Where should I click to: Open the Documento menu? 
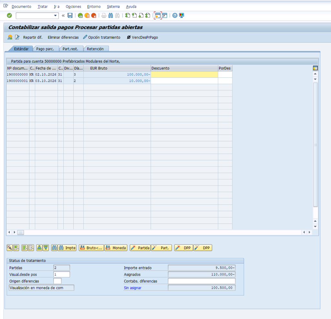21,6
